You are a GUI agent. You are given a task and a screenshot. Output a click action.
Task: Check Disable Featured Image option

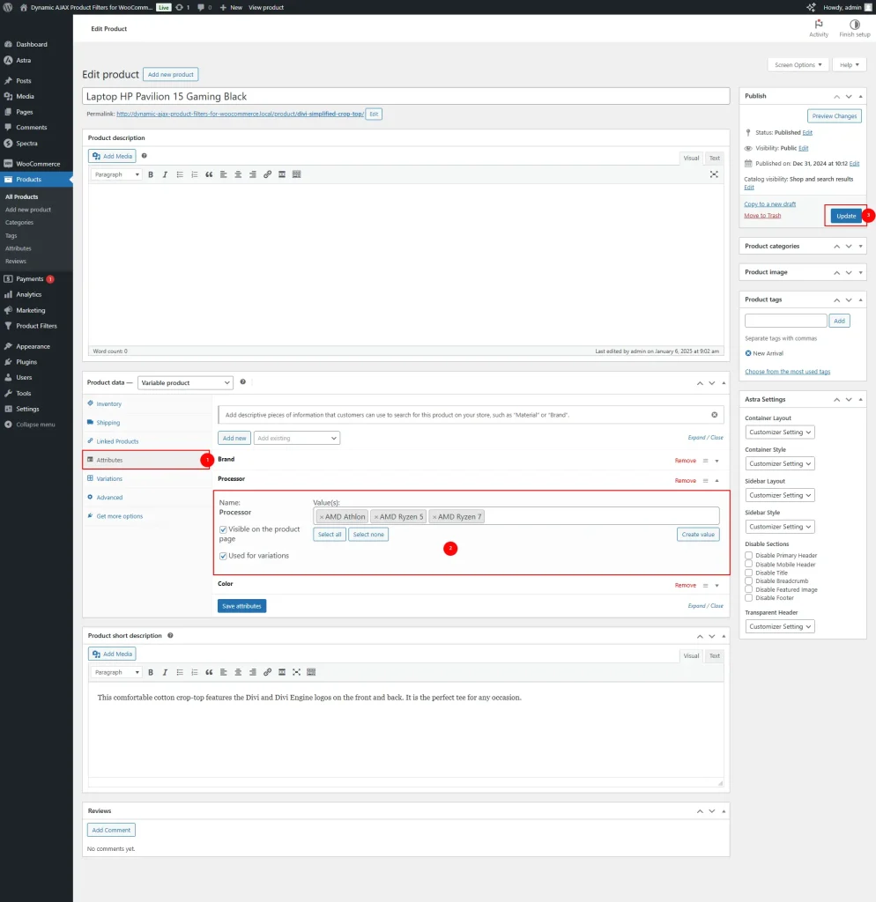[x=748, y=589]
